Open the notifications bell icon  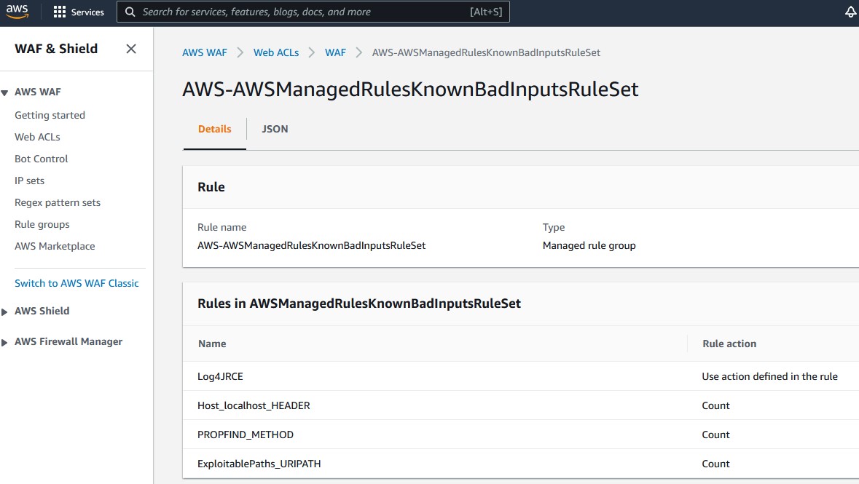[850, 12]
